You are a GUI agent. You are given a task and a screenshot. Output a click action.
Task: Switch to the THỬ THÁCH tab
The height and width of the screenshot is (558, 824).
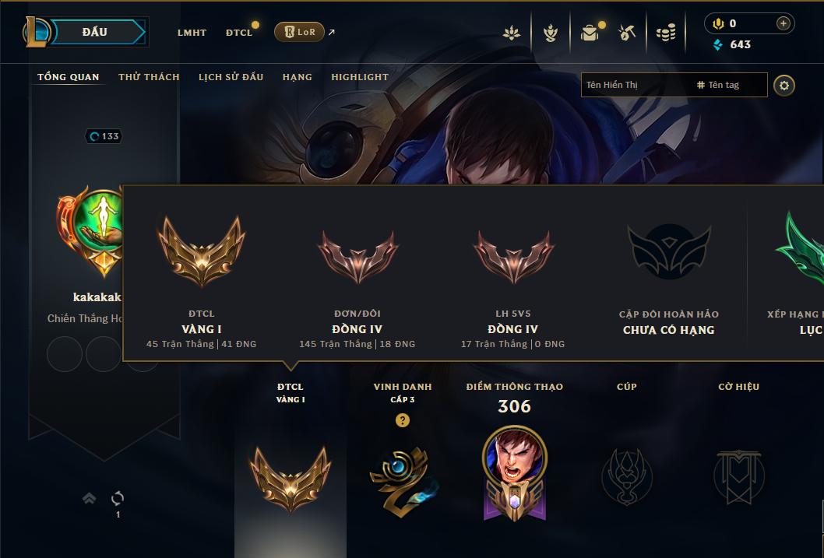[x=150, y=76]
